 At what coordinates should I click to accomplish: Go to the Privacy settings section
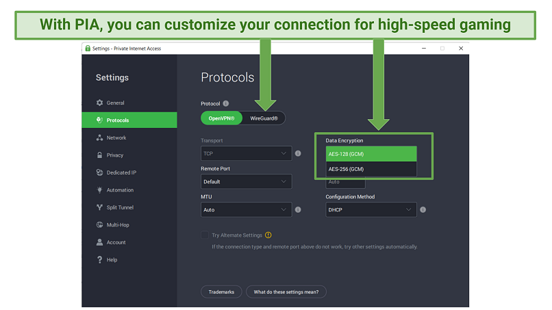coord(129,155)
